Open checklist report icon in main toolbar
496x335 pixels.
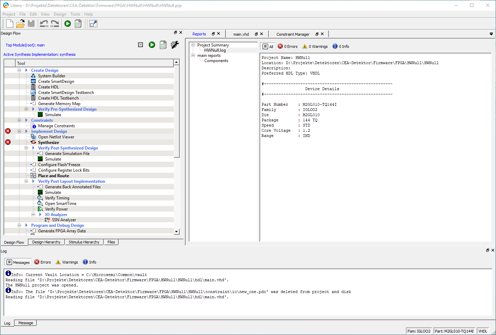tap(78, 24)
